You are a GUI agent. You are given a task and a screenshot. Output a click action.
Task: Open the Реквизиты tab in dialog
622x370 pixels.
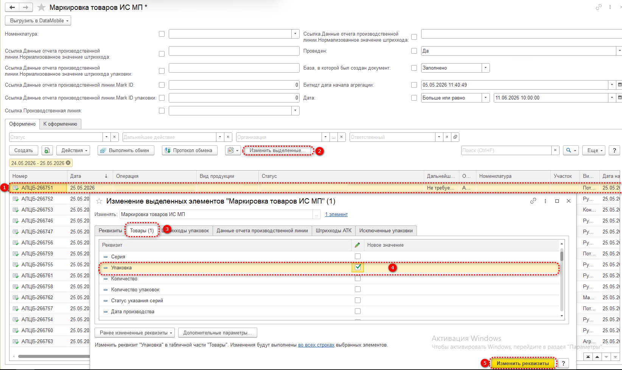point(110,231)
